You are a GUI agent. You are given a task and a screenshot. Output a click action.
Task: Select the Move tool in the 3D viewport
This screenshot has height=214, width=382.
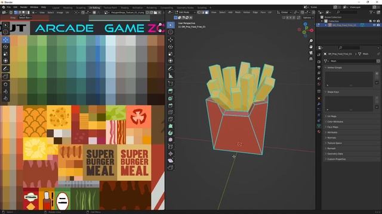point(171,40)
